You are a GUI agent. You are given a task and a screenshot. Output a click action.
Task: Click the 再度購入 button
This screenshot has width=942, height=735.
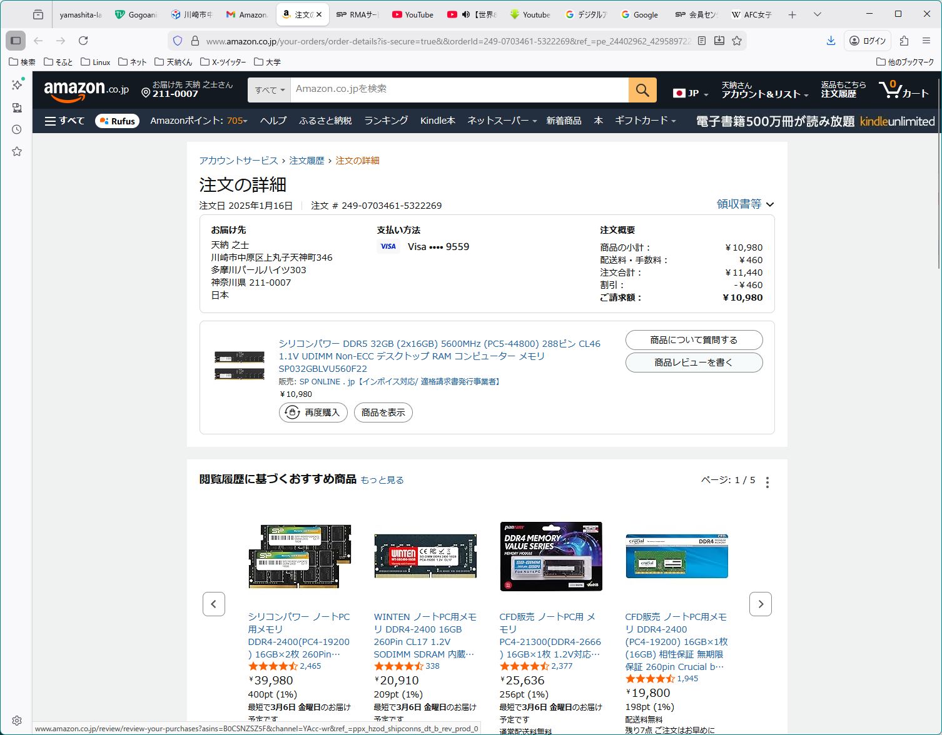pos(313,412)
